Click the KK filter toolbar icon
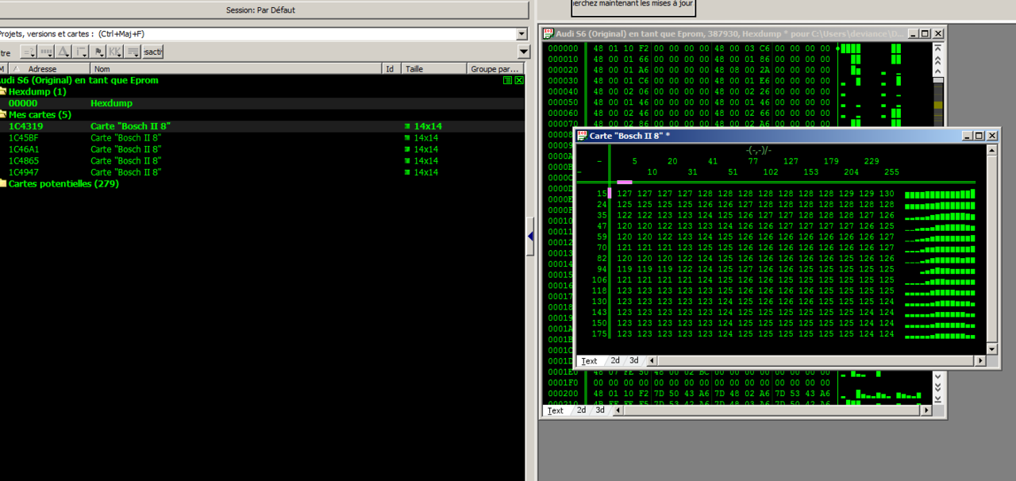1016x481 pixels. pos(115,52)
